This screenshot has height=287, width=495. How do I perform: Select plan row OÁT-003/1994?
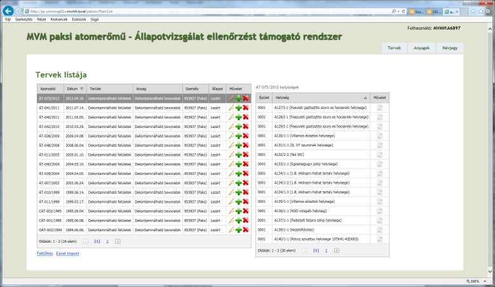[x=144, y=230]
